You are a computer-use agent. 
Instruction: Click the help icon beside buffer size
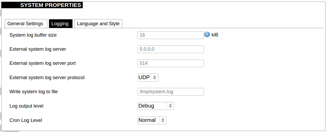[207, 35]
